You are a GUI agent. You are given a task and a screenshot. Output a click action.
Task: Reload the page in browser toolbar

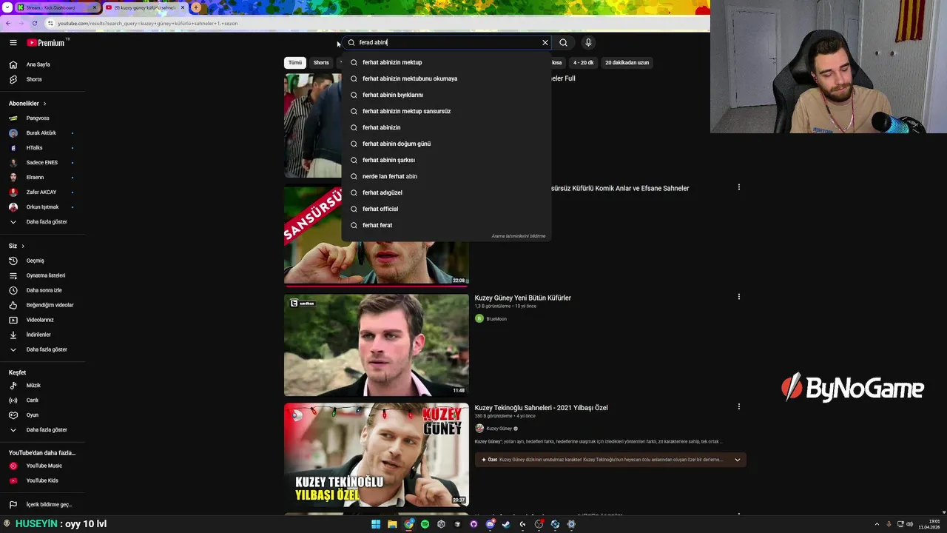click(x=34, y=23)
